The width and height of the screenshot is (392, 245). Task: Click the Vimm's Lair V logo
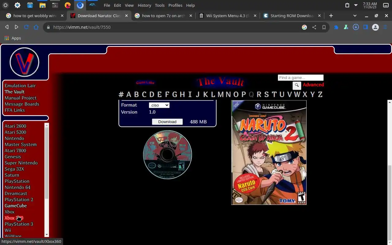(24, 62)
